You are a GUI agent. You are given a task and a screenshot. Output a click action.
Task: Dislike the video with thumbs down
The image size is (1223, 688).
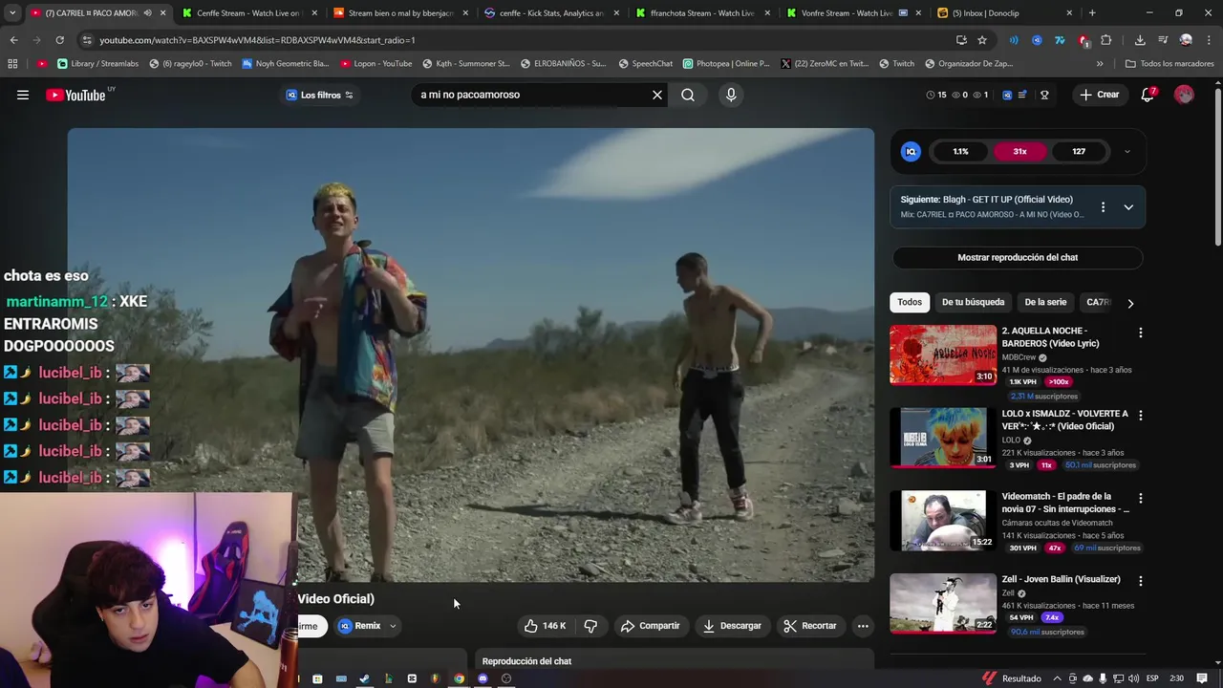[x=590, y=626]
